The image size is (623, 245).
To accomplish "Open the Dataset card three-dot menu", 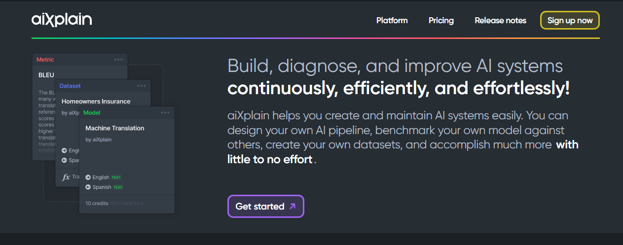I will (142, 86).
